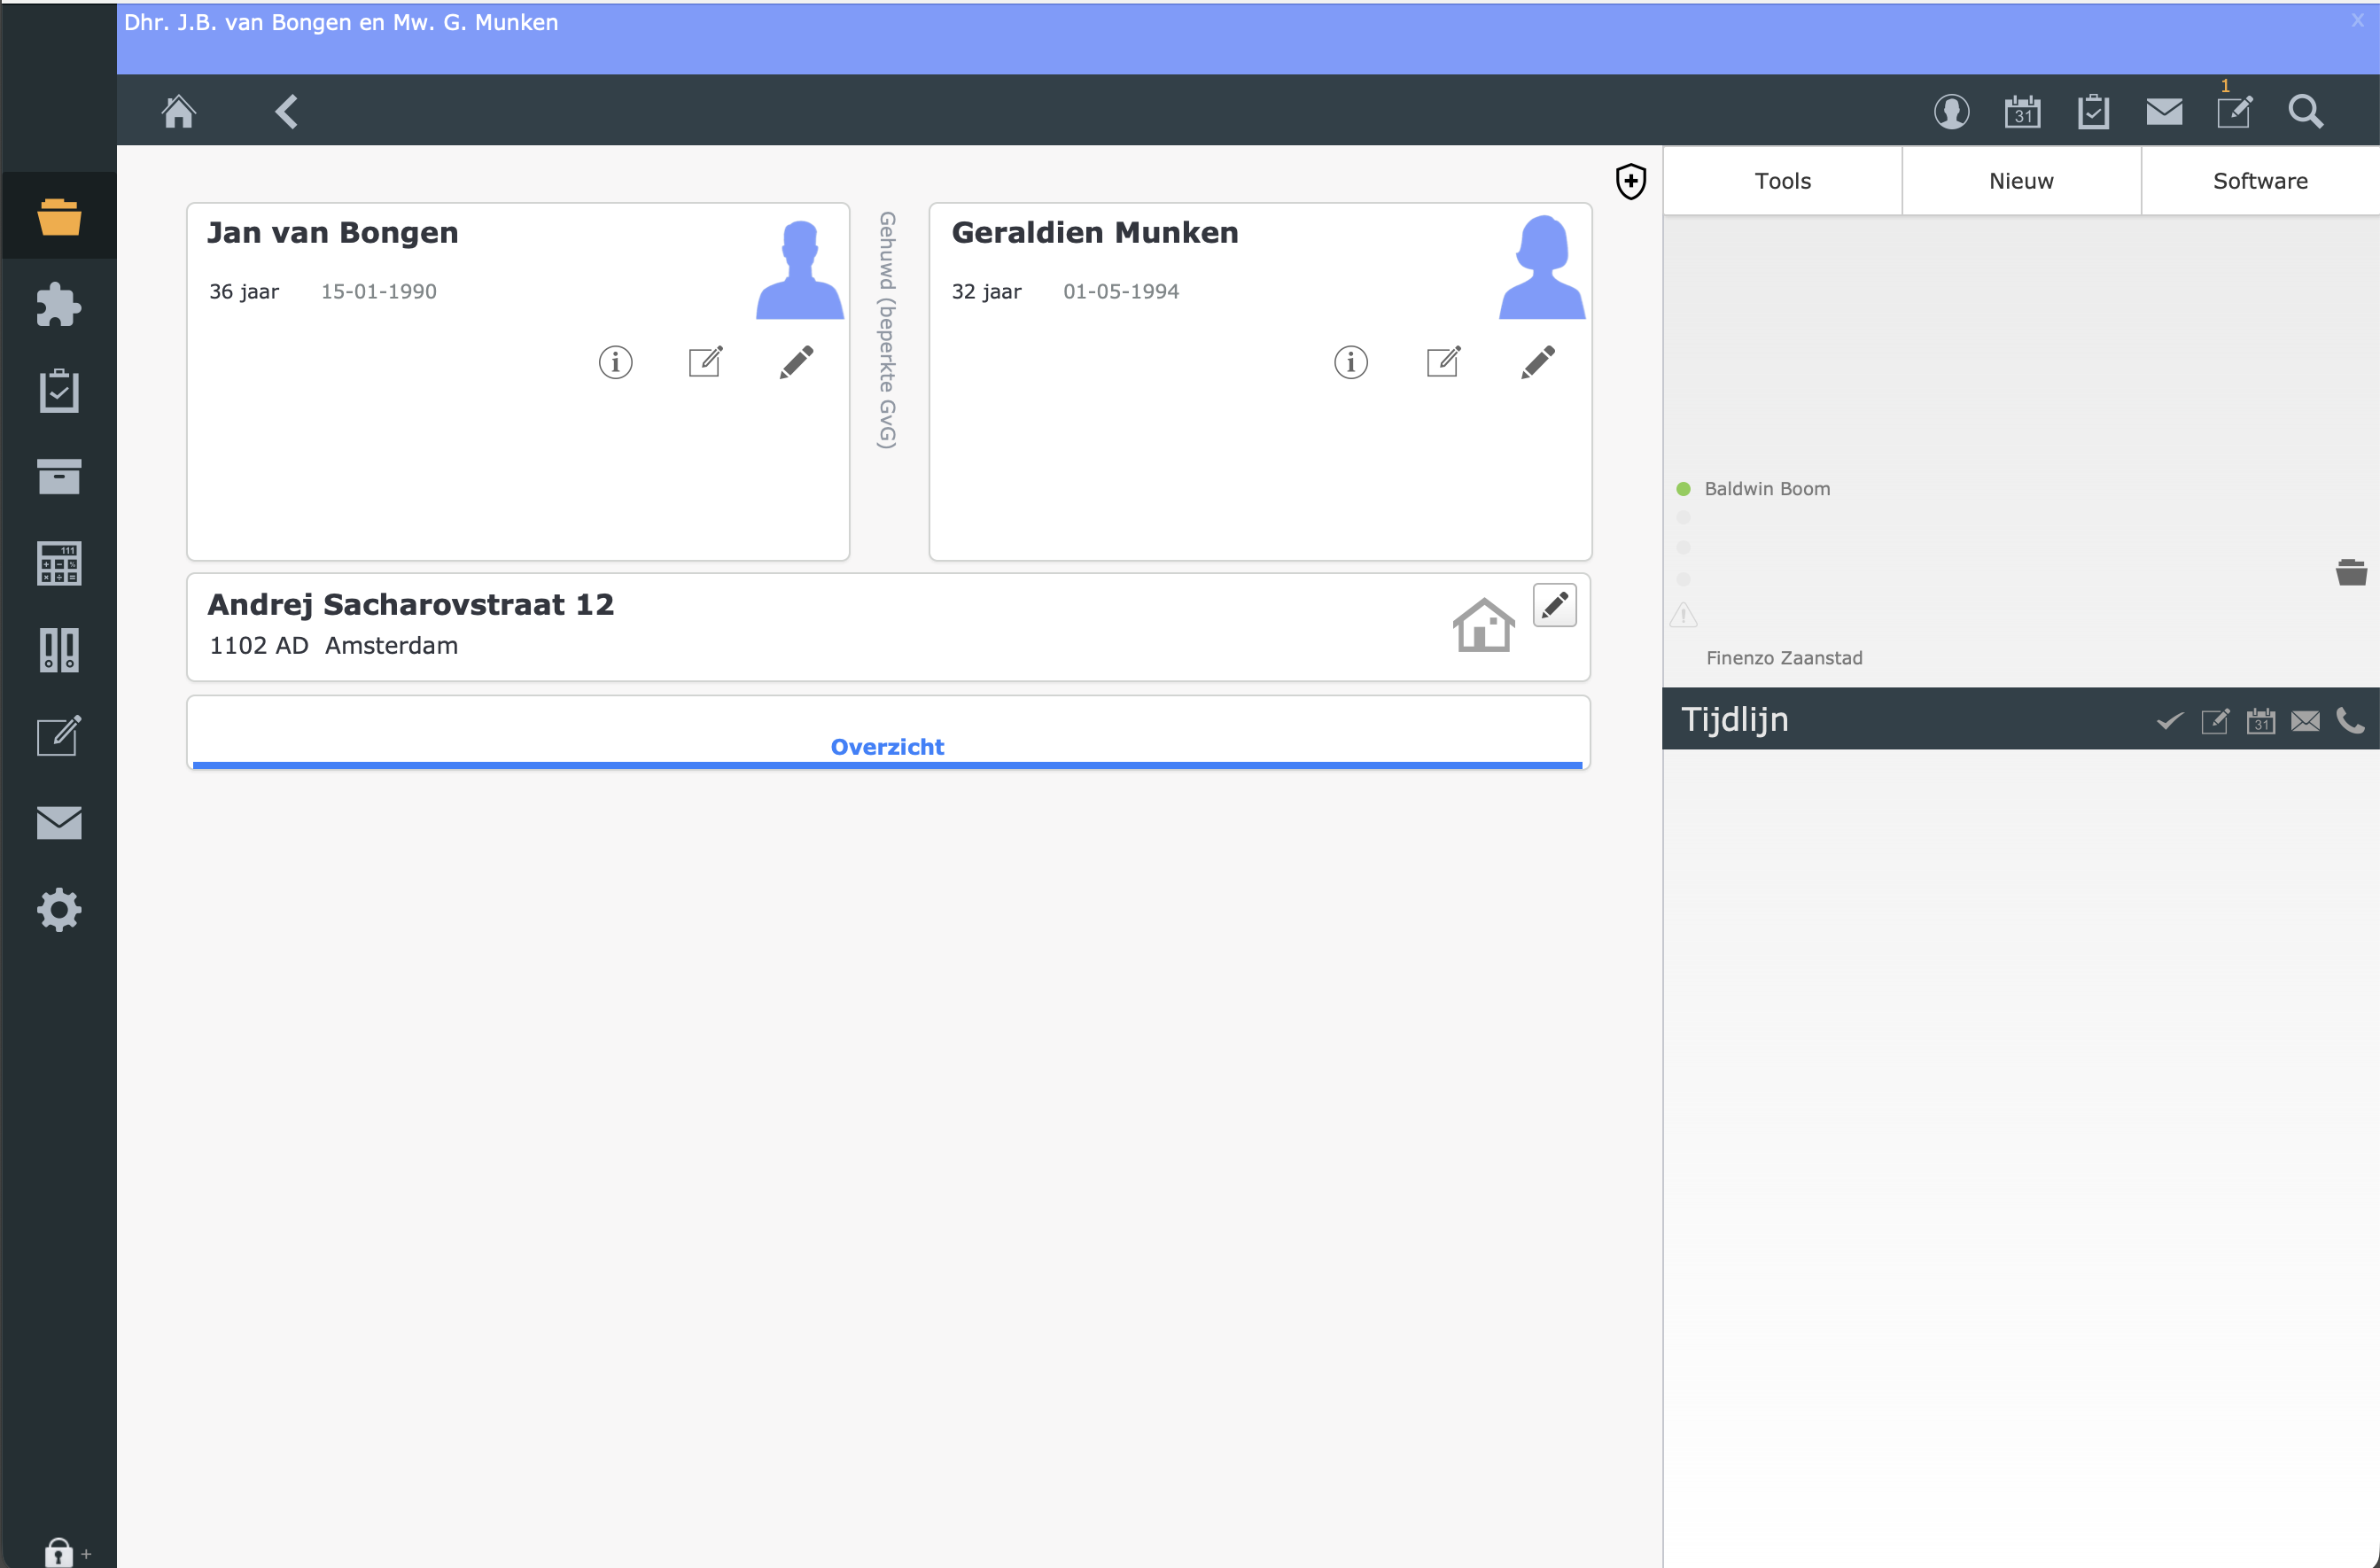The width and height of the screenshot is (2380, 1568).
Task: Open the settings gear in sidebar
Action: pos(59,909)
